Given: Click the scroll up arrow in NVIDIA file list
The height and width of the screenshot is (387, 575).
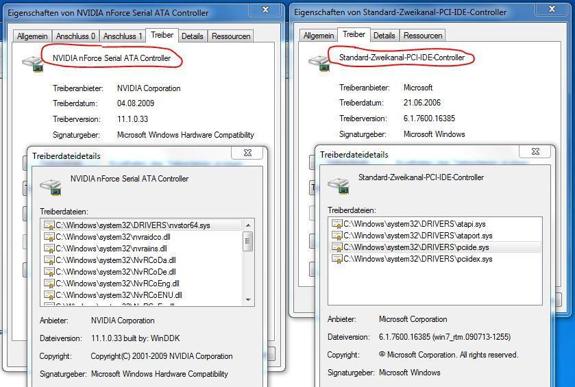Looking at the screenshot, I should click(x=248, y=225).
